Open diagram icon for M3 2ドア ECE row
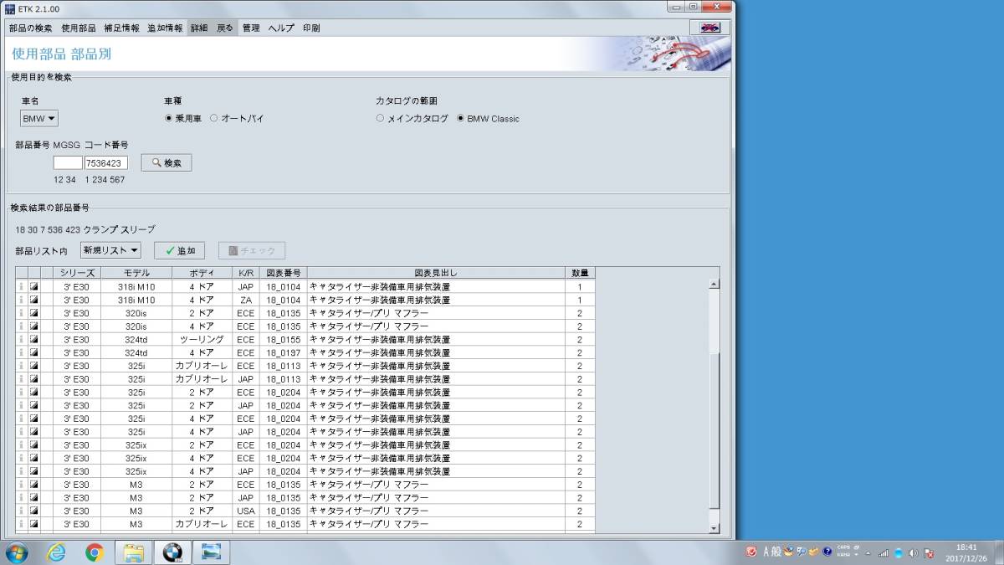 click(34, 484)
